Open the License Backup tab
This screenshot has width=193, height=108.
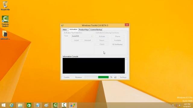96,30
